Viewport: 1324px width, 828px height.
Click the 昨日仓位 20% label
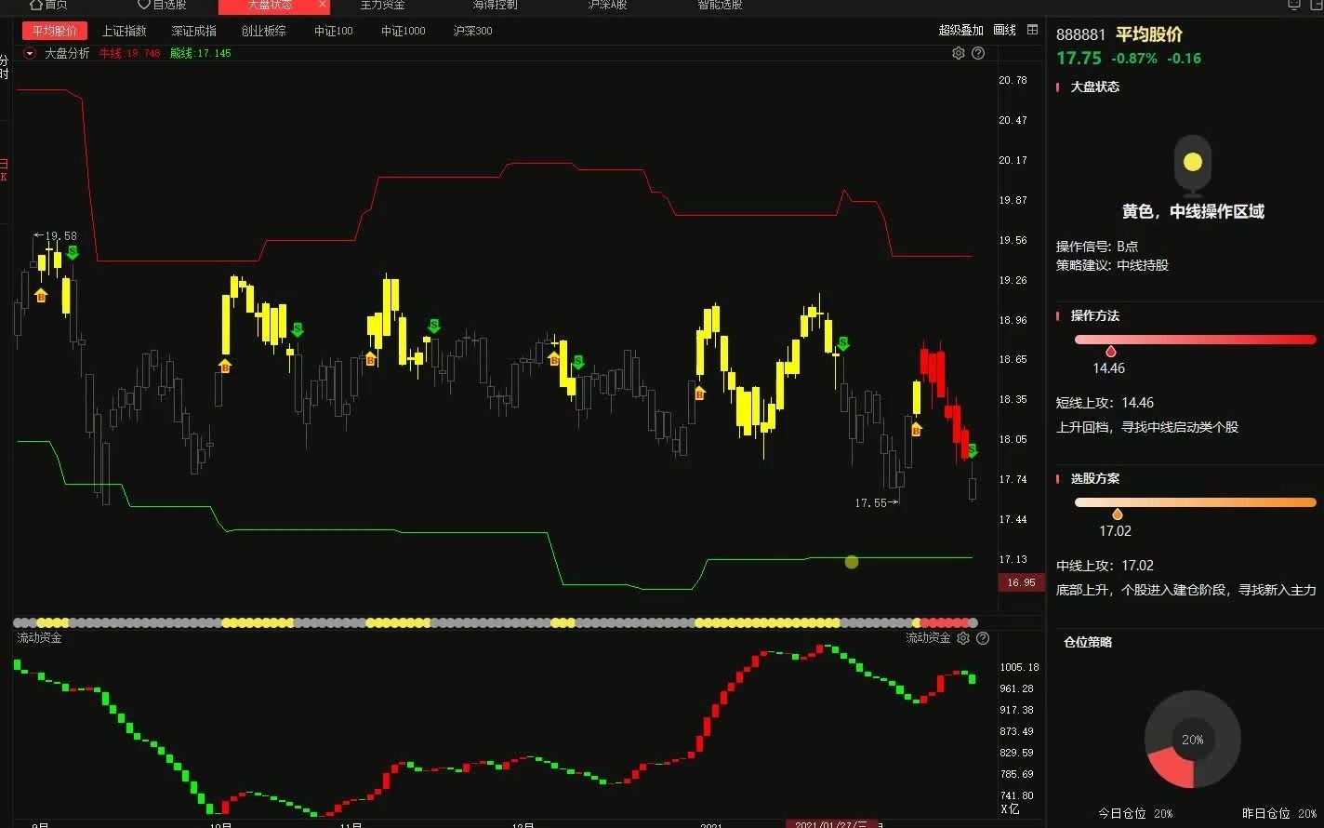(1279, 813)
